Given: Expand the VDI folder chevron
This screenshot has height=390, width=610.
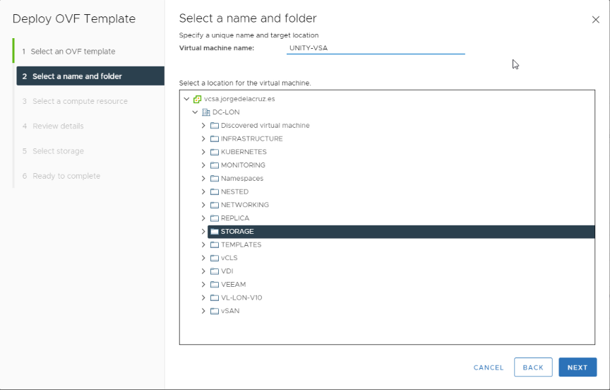Looking at the screenshot, I should [203, 271].
